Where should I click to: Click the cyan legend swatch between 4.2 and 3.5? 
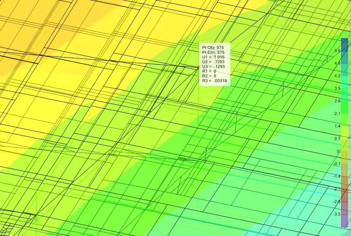pyautogui.click(x=344, y=82)
